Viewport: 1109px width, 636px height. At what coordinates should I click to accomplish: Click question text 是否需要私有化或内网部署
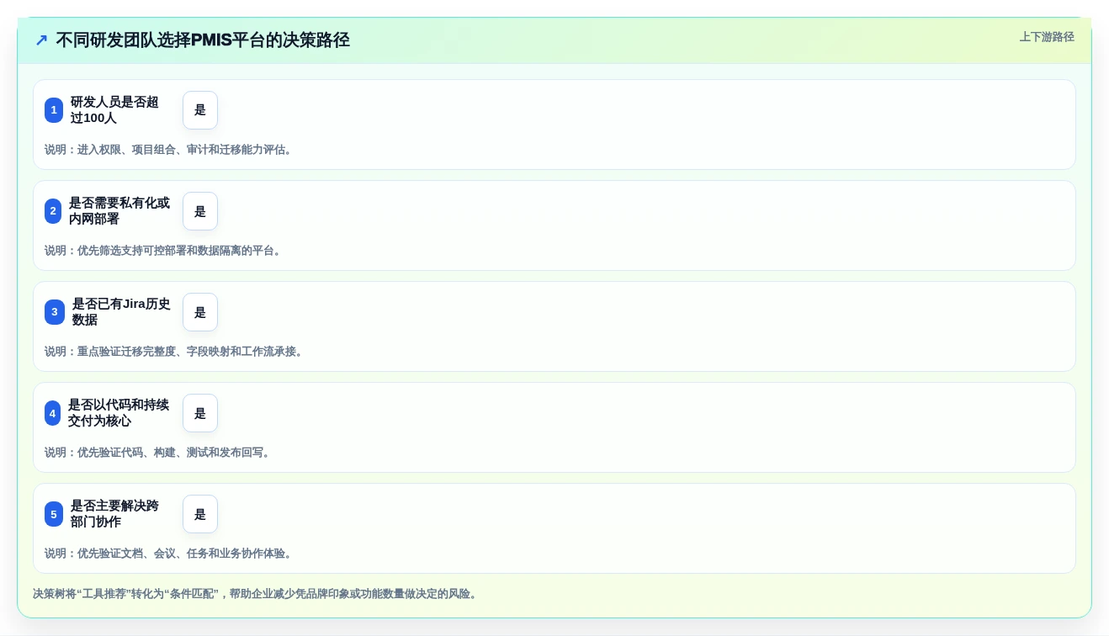[x=119, y=211]
